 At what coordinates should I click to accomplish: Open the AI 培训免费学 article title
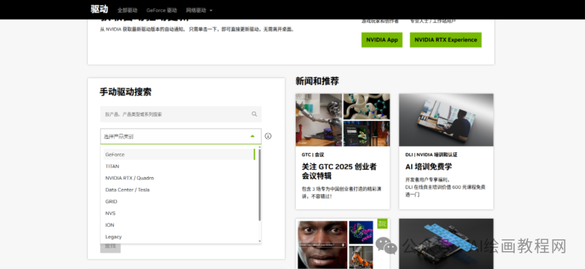coord(428,167)
